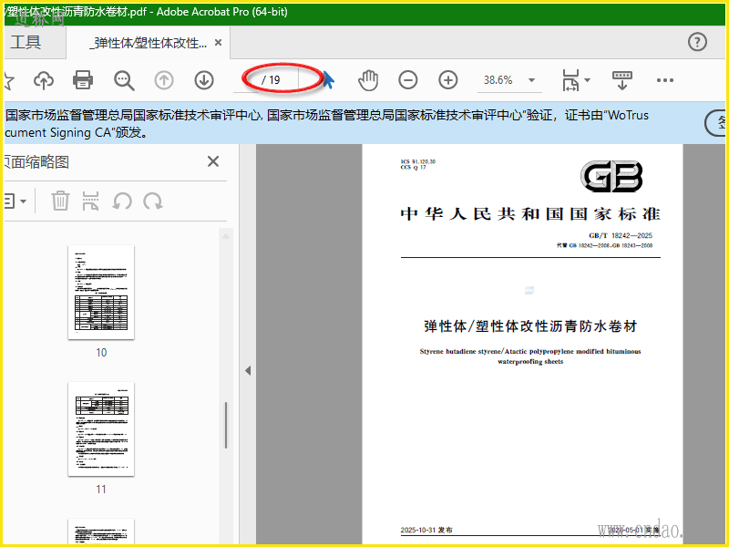Activate the hand pan tool
Image resolution: width=729 pixels, height=547 pixels.
pyautogui.click(x=368, y=80)
